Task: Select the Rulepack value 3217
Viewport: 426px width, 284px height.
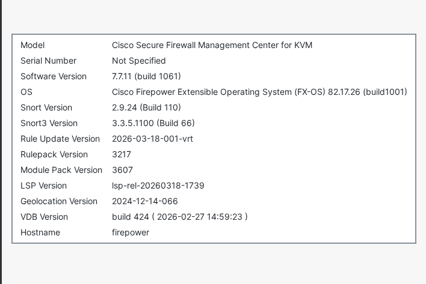Action: [122, 154]
